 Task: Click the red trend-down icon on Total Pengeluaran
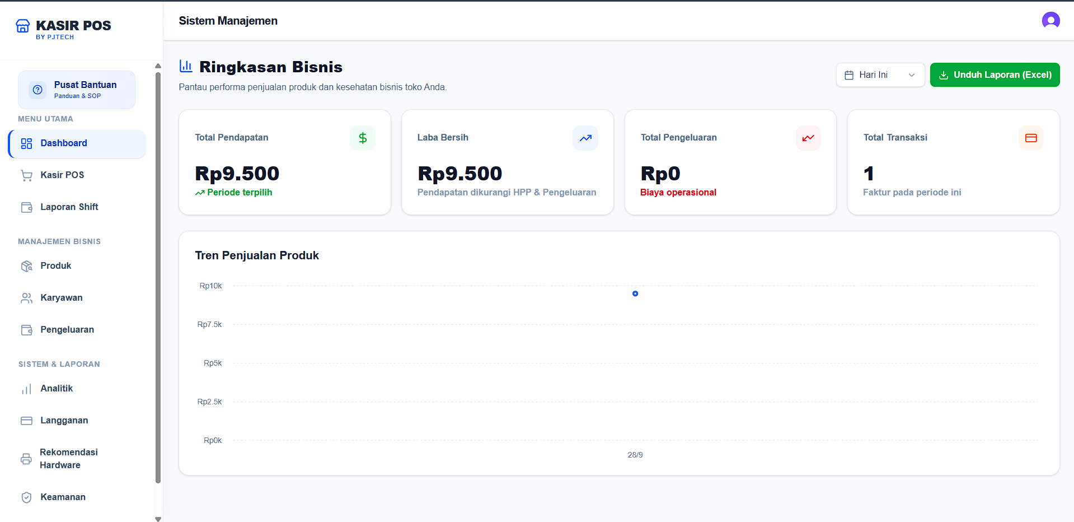[x=808, y=138]
